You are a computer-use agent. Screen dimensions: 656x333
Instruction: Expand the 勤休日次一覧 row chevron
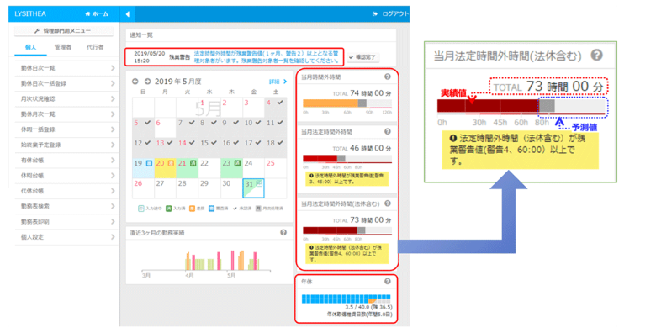113,68
